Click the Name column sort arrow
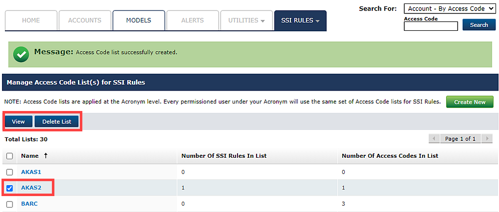Viewport: 499px width, 212px height. point(46,156)
